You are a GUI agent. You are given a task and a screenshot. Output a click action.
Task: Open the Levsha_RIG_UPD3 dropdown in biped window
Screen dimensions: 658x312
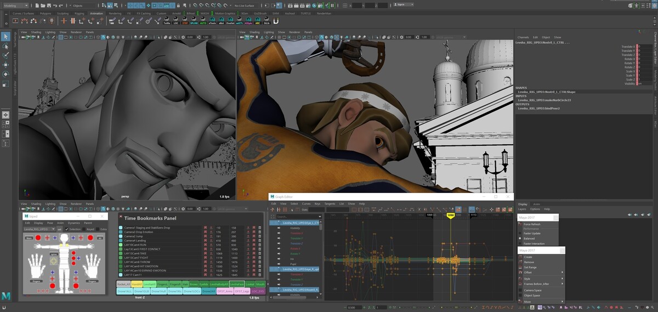pyautogui.click(x=39, y=229)
